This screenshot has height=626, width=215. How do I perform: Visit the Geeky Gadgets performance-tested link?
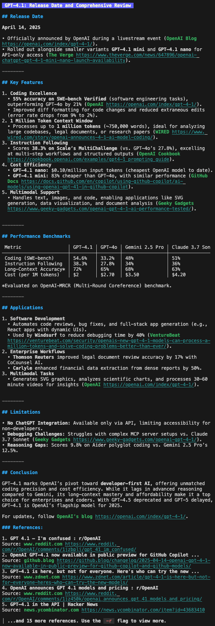[x=99, y=209]
